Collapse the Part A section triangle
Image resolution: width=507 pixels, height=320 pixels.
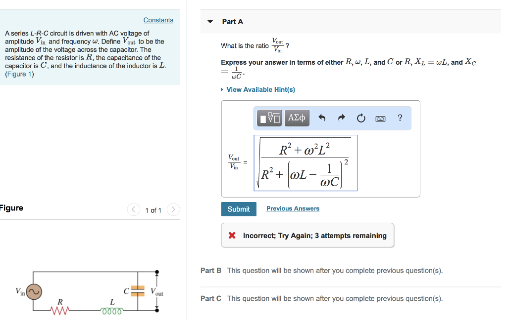pyautogui.click(x=210, y=22)
